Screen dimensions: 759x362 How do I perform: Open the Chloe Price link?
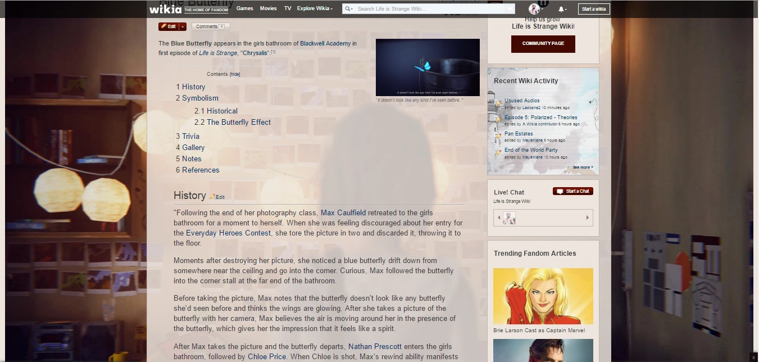point(267,357)
